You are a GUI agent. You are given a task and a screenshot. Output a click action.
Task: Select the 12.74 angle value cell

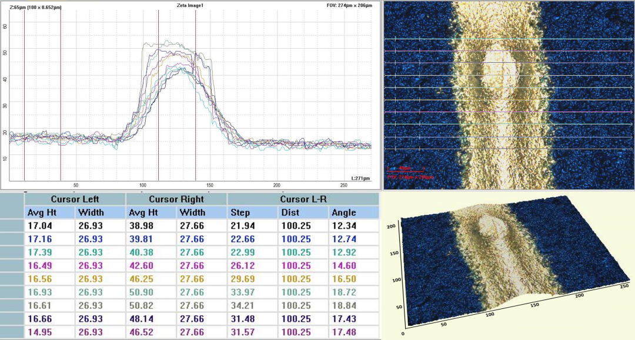pyautogui.click(x=353, y=239)
